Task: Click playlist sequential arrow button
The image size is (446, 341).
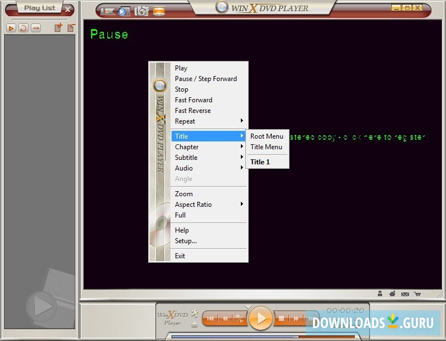Action: coord(36,28)
